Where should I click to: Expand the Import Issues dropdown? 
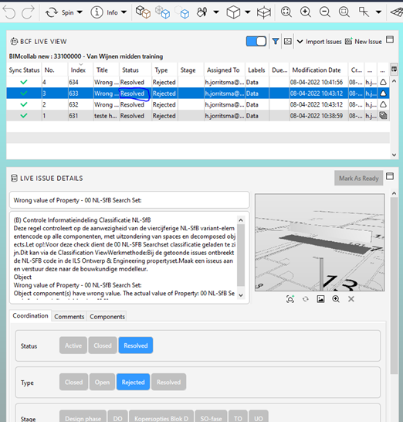point(300,42)
